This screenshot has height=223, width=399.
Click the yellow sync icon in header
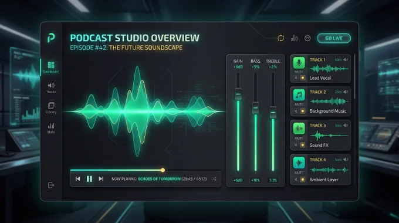[280, 38]
